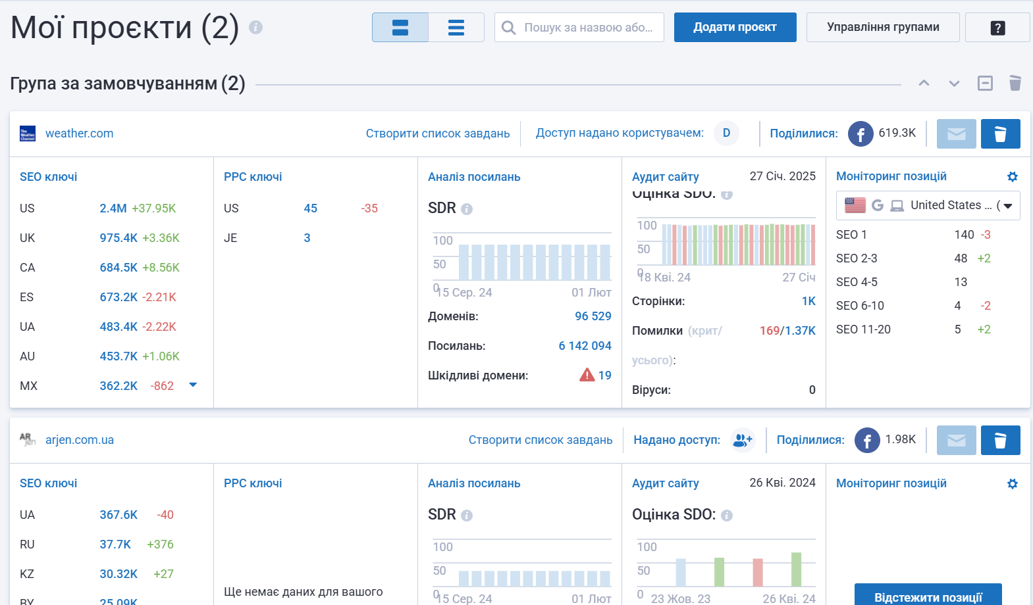Click US SEO keywords value 2.4M
This screenshot has height=605, width=1033.
tap(113, 208)
